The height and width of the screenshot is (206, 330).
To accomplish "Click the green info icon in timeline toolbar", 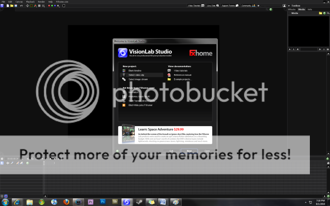I will pos(27,163).
